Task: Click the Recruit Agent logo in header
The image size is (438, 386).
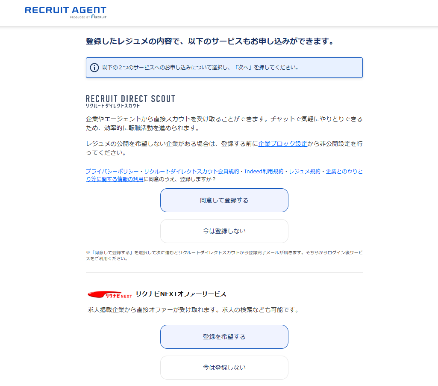Action: point(66,12)
